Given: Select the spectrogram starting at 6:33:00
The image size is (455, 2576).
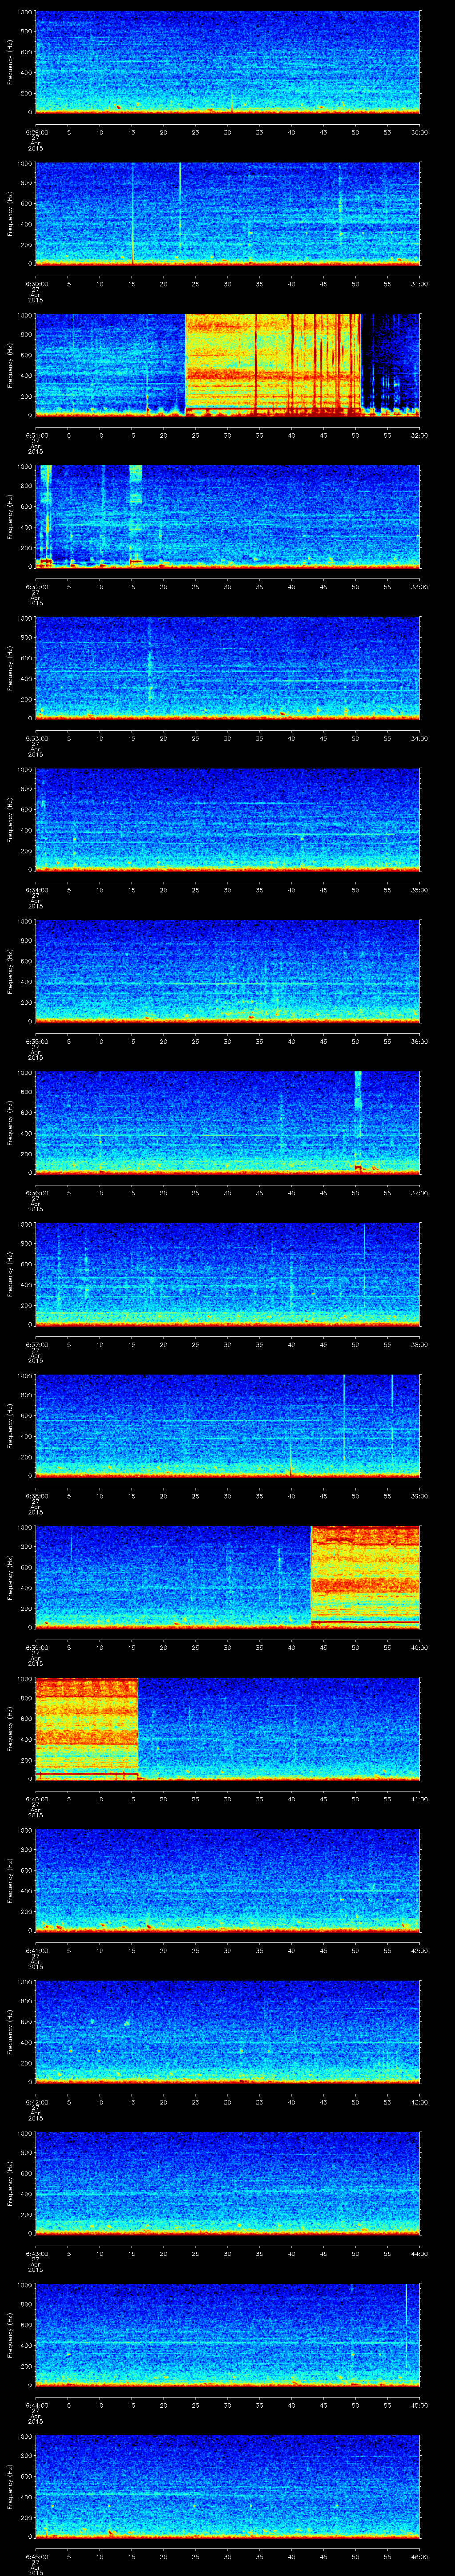Looking at the screenshot, I should point(227,668).
